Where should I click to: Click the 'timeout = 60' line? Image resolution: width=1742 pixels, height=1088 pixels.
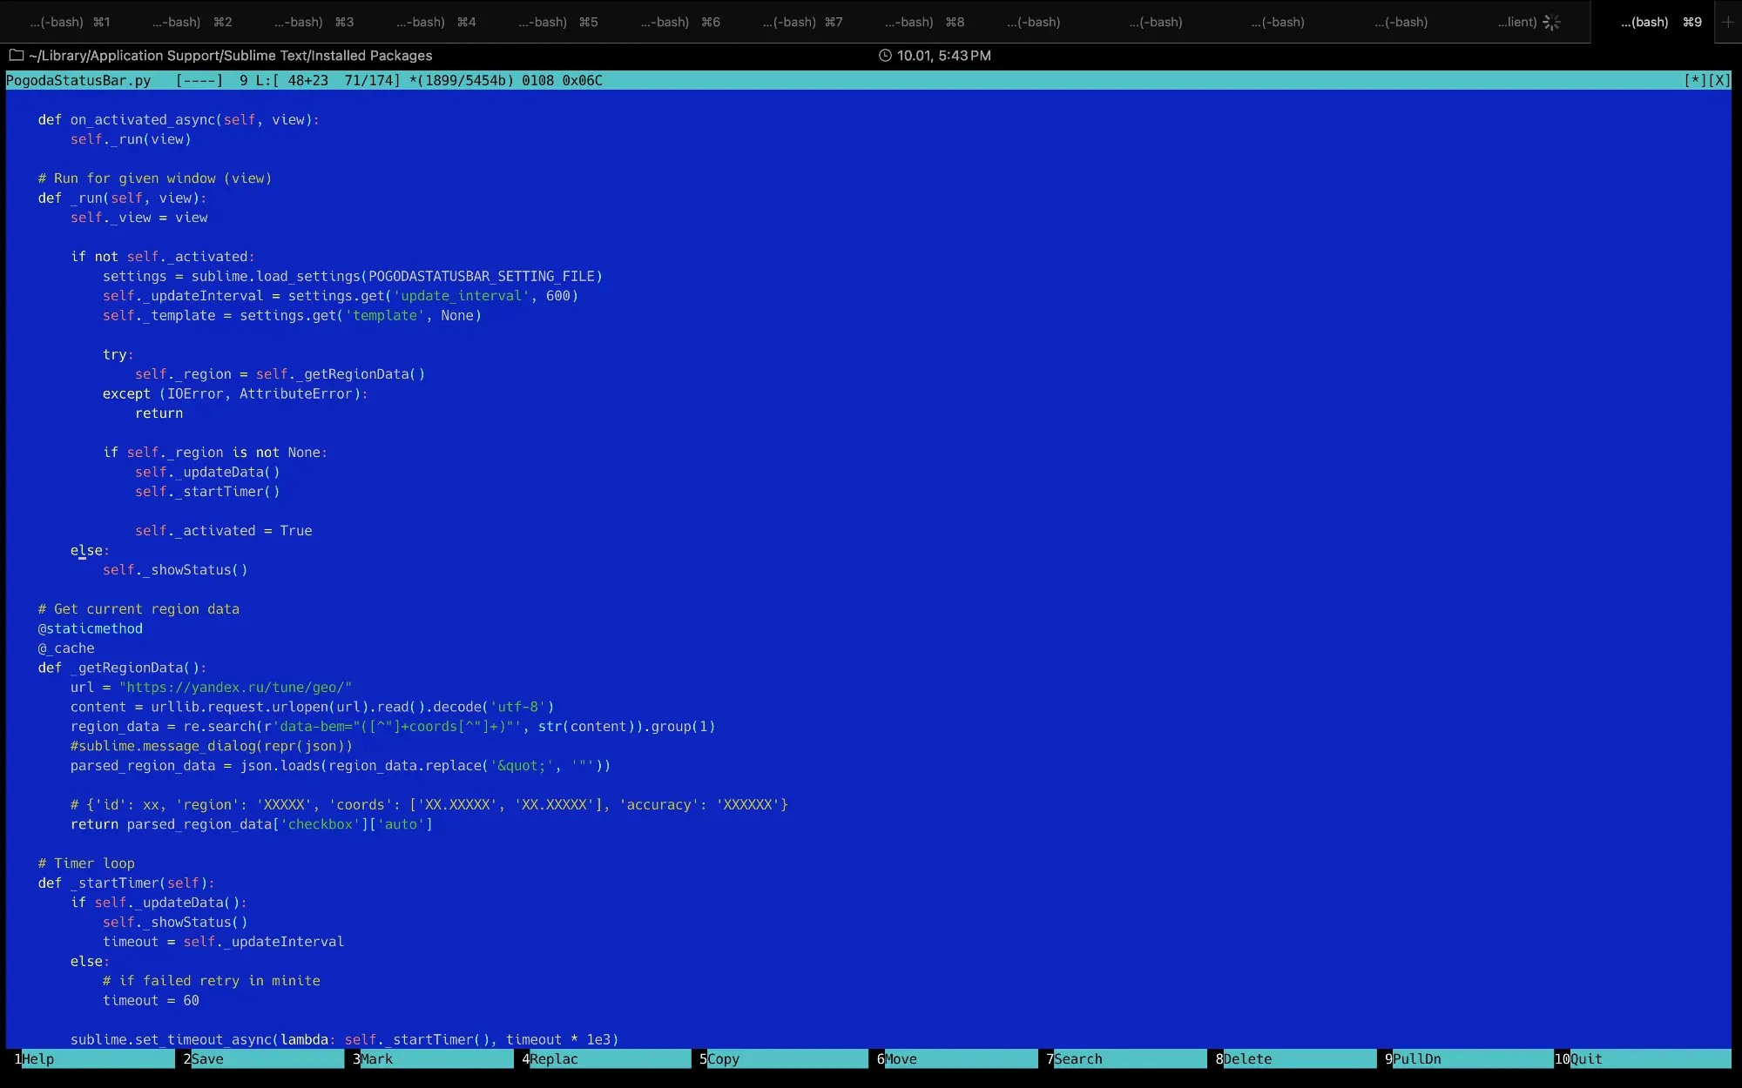point(151,1001)
